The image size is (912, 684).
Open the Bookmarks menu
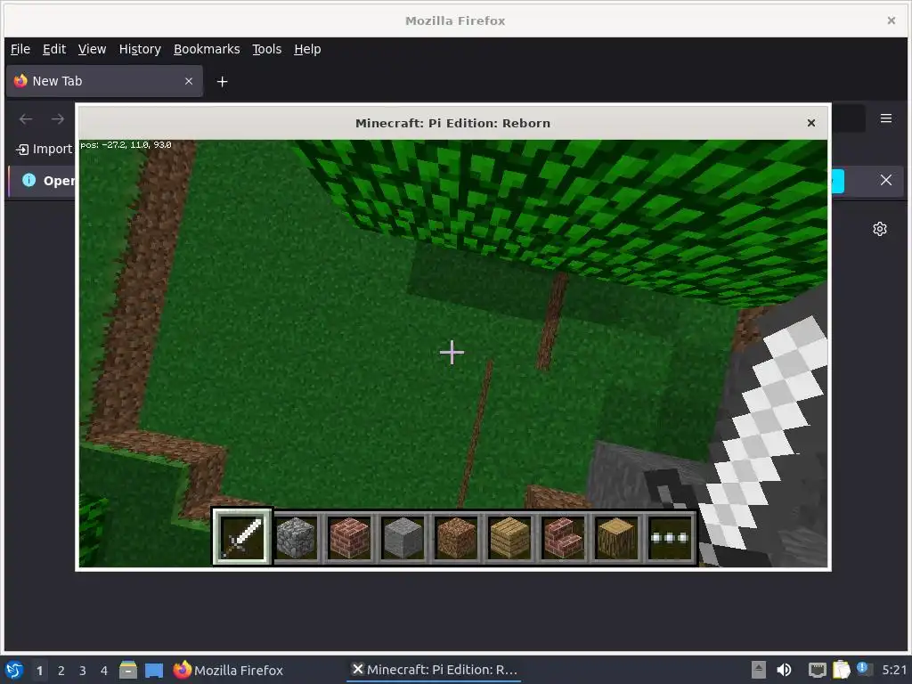(207, 49)
